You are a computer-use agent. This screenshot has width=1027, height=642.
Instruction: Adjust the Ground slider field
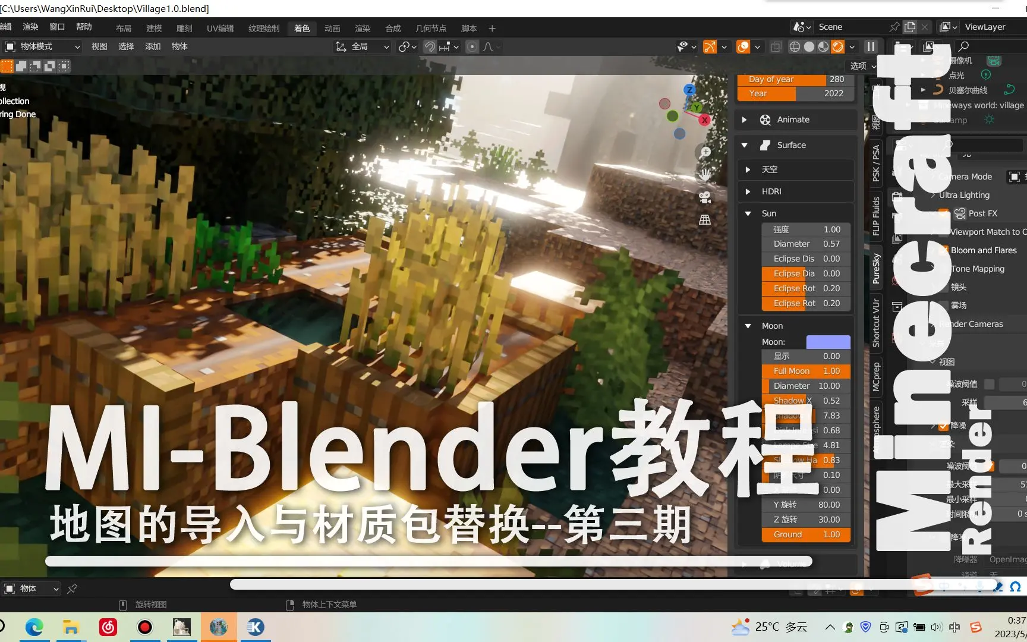(x=806, y=534)
